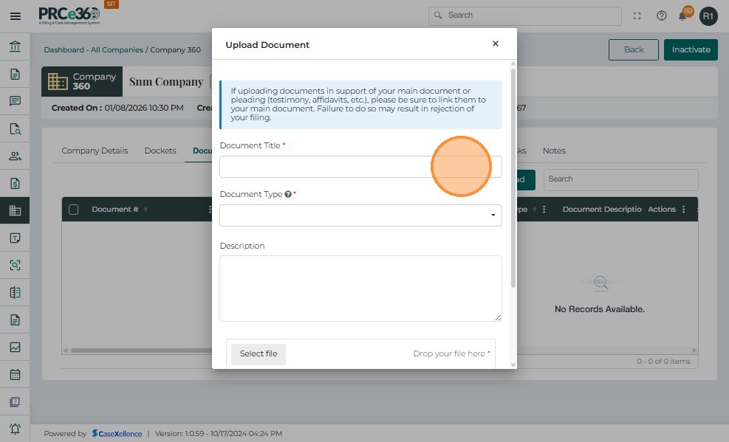Screen dimensions: 729x442
Task: Open the chat messages sidebar icon
Action: (x=15, y=101)
